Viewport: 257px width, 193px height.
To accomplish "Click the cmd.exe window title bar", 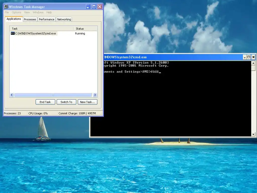I will pyautogui.click(x=173, y=57).
